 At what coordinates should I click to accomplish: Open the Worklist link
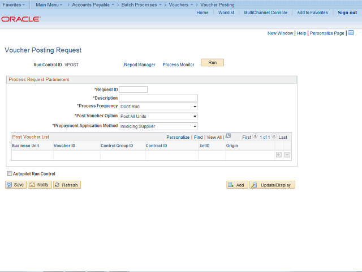pyautogui.click(x=226, y=12)
